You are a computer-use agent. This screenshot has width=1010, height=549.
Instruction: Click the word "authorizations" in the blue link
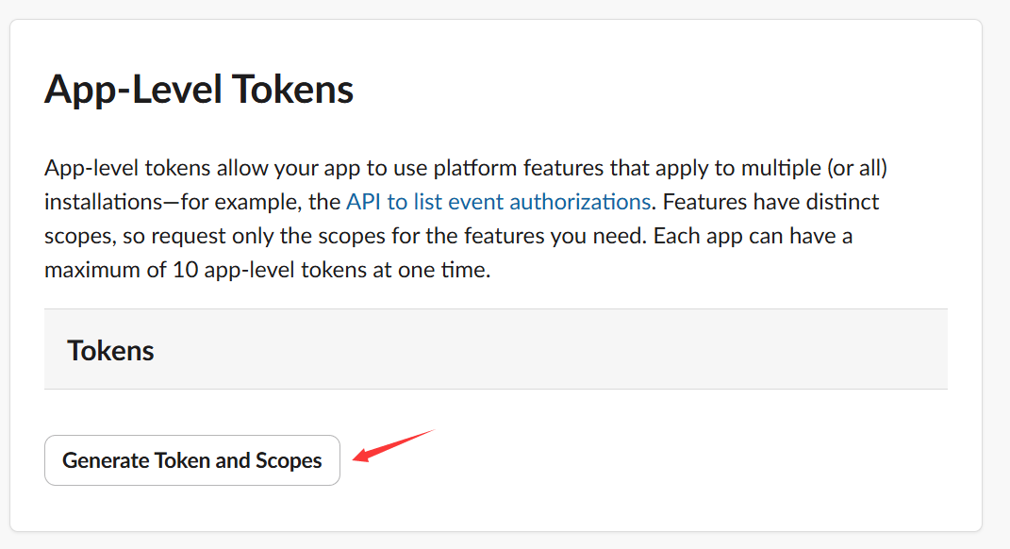577,201
